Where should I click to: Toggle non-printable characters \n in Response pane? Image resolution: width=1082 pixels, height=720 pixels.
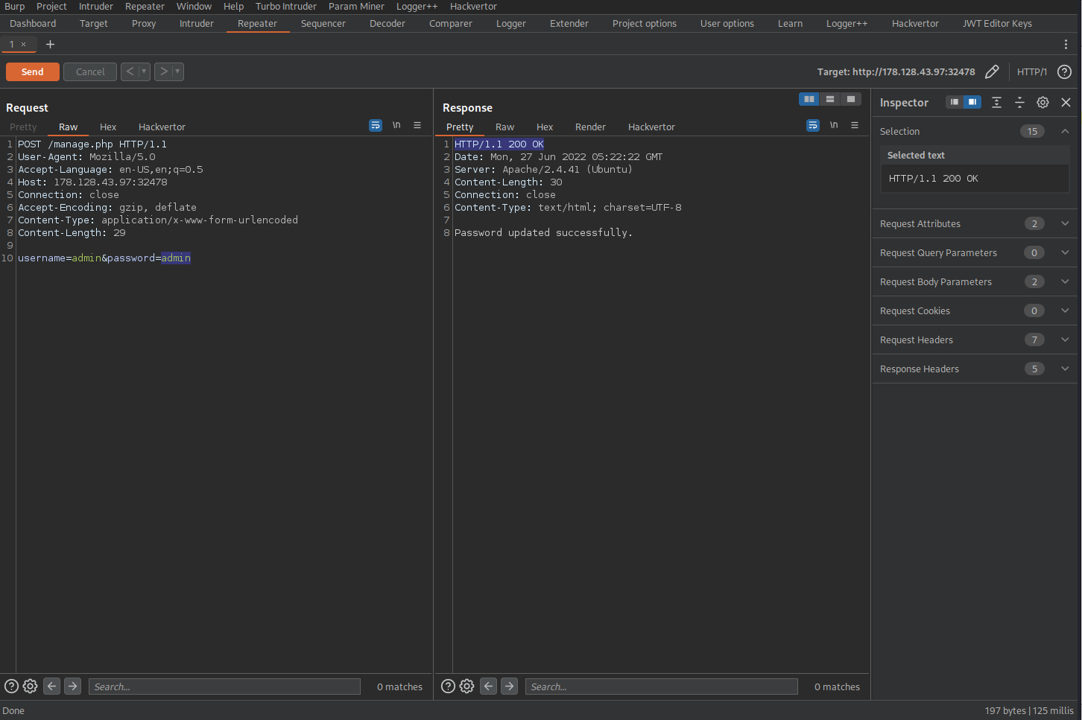click(x=834, y=125)
